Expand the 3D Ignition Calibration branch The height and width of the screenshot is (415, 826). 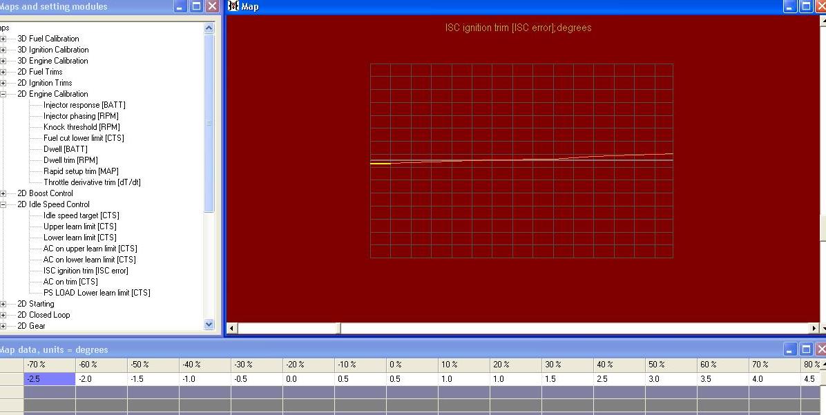(x=3, y=50)
